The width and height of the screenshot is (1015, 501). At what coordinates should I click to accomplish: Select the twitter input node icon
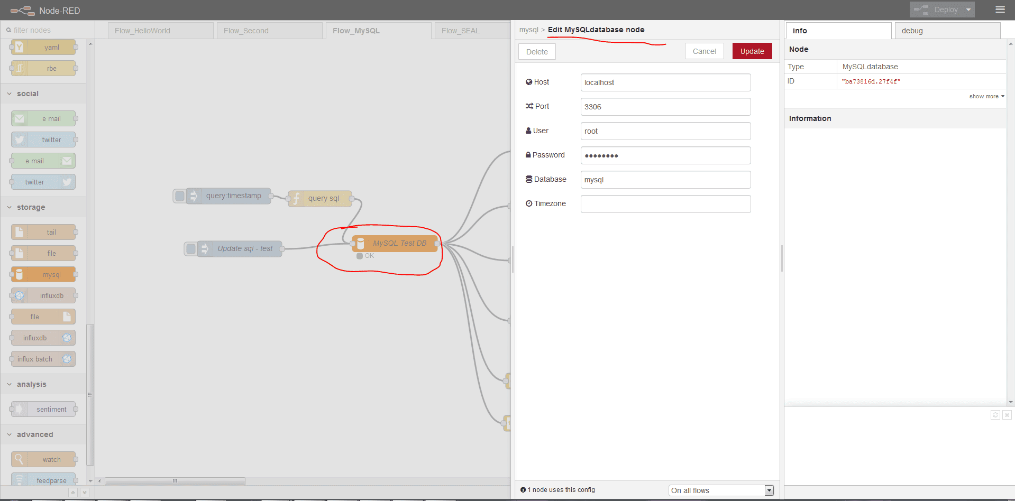point(19,140)
